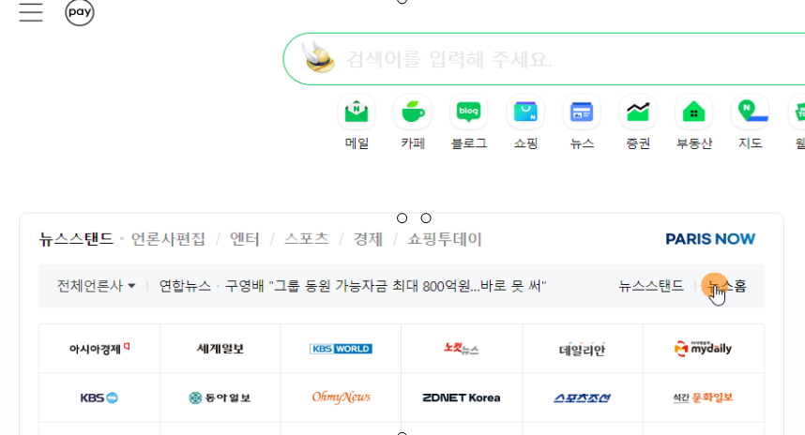Image resolution: width=805 pixels, height=435 pixels.
Task: Open the 부동산 real estate icon
Action: point(694,112)
